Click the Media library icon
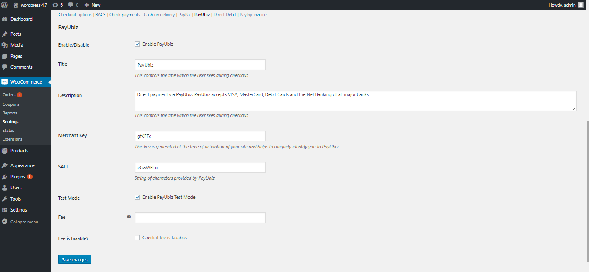The height and width of the screenshot is (272, 589). click(x=4, y=45)
